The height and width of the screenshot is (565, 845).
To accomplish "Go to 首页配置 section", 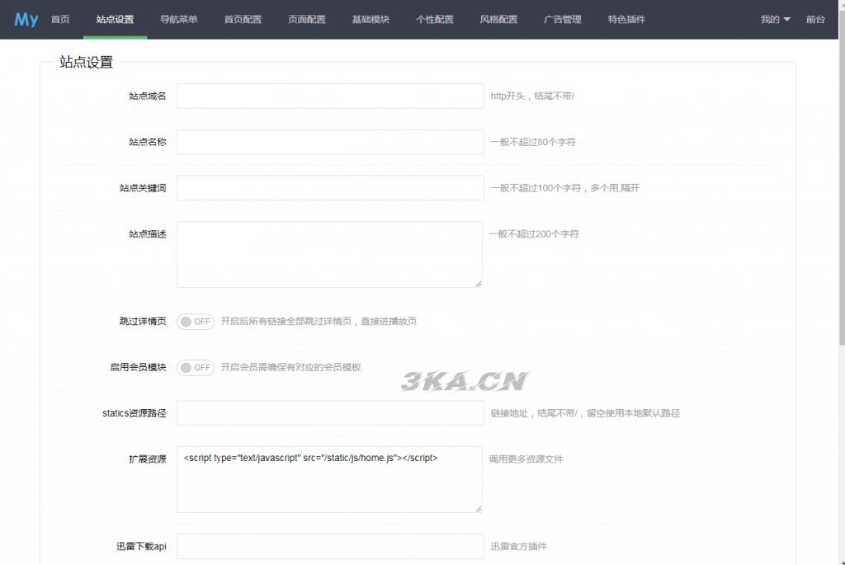I will click(x=243, y=19).
